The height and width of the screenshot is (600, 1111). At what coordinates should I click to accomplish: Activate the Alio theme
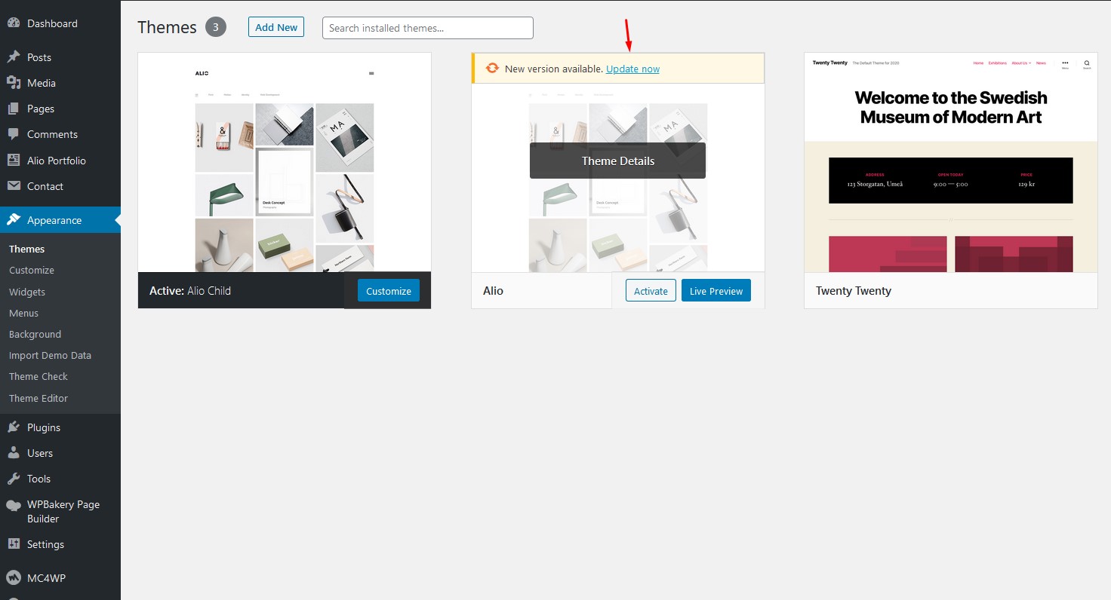click(x=650, y=291)
